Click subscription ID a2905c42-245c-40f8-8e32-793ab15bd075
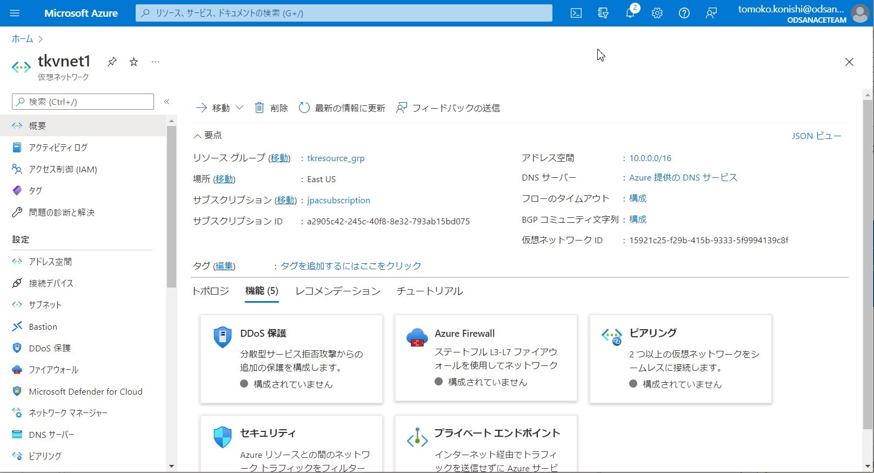This screenshot has width=874, height=473. [388, 221]
